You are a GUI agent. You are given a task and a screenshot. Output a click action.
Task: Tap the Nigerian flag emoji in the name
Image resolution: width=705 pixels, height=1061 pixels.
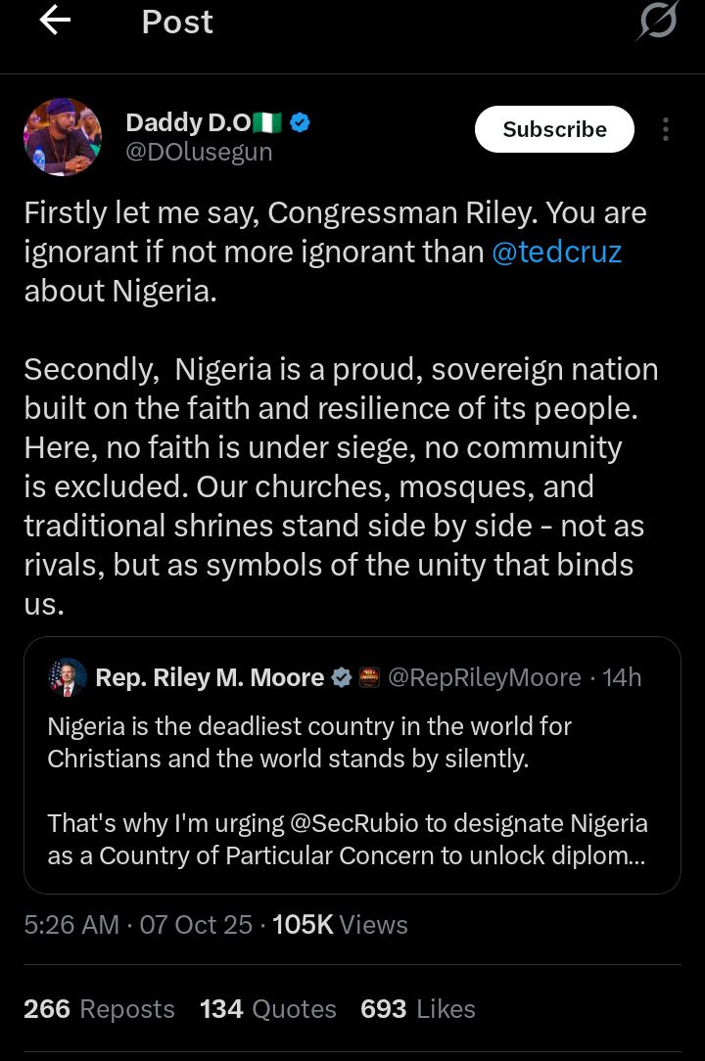pyautogui.click(x=266, y=123)
